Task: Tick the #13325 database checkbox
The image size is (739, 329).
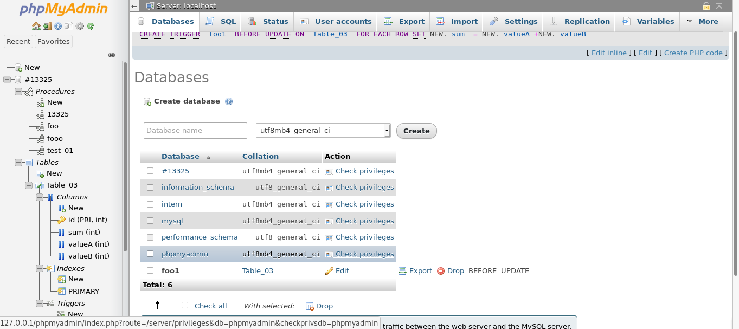Action: click(150, 171)
